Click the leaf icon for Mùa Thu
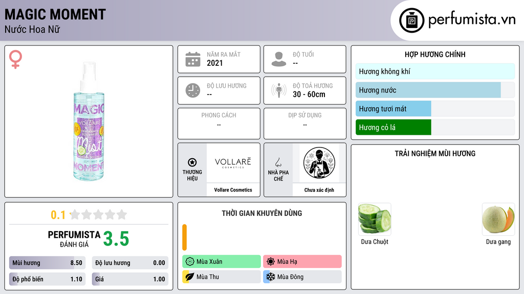Viewport: 524px width, 294px height. (x=190, y=277)
